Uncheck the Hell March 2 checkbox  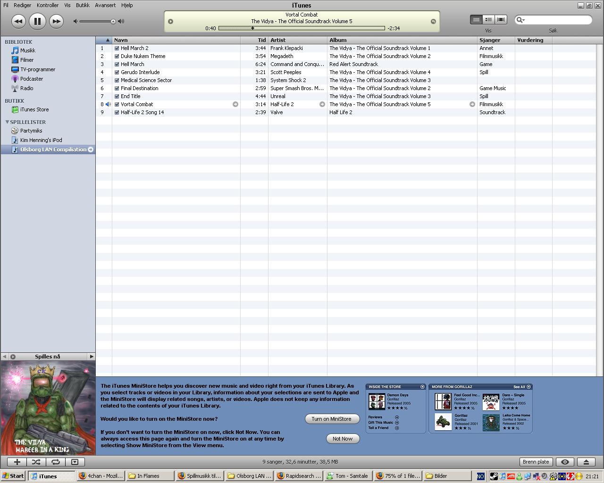click(117, 48)
